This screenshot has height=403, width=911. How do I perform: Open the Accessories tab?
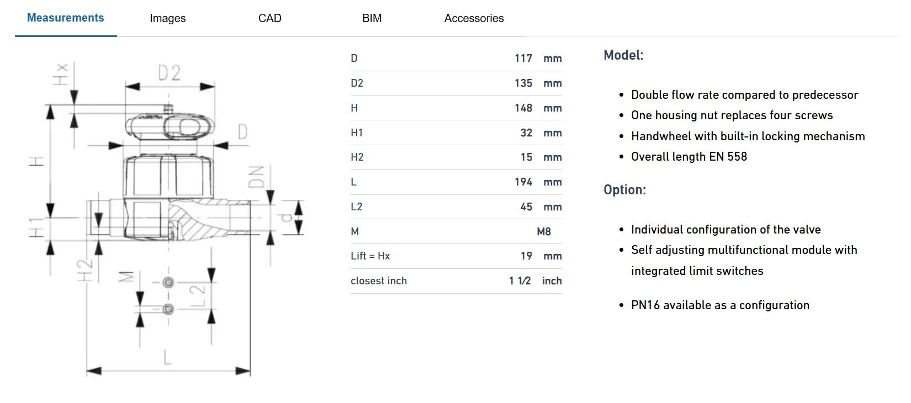[x=474, y=18]
